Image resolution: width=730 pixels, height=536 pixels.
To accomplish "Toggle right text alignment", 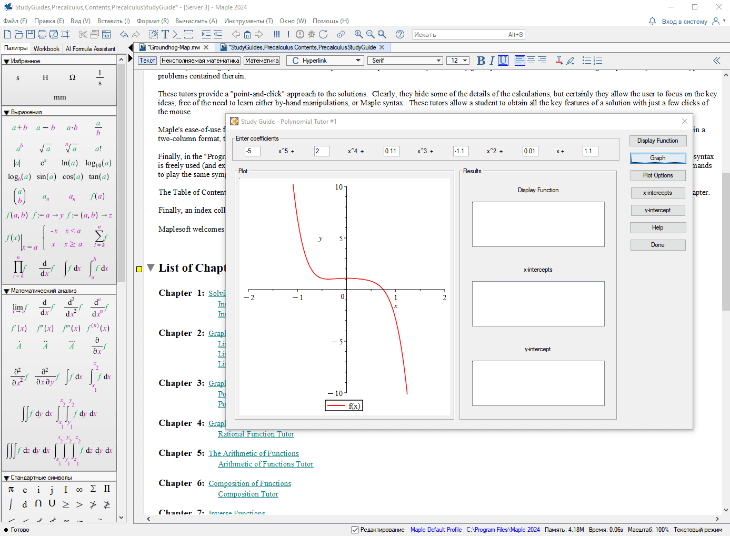I will coord(542,61).
